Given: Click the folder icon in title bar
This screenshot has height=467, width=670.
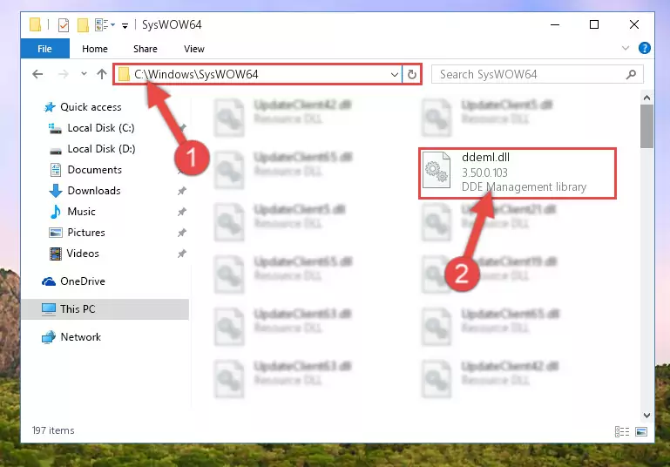Looking at the screenshot, I should pyautogui.click(x=35, y=24).
